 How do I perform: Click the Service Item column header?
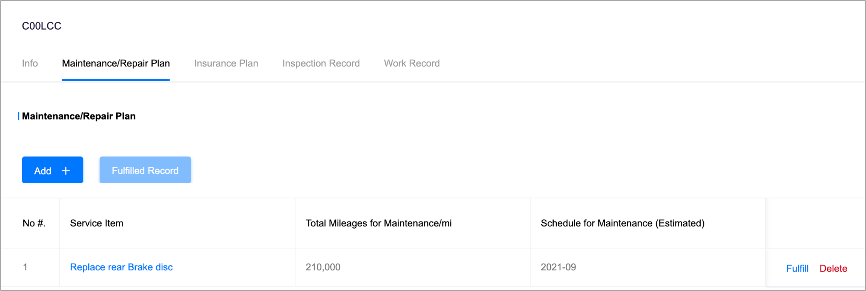pyautogui.click(x=97, y=223)
